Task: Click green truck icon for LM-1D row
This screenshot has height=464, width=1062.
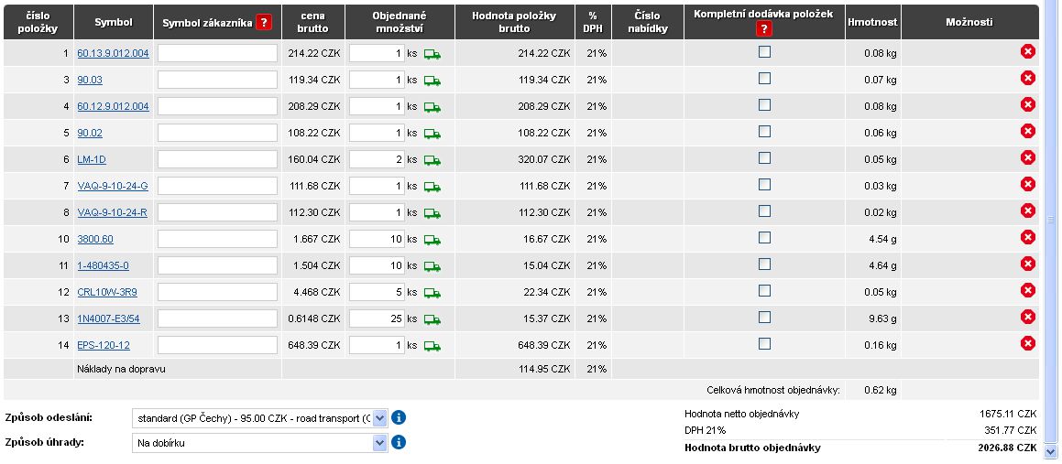Action: [432, 160]
